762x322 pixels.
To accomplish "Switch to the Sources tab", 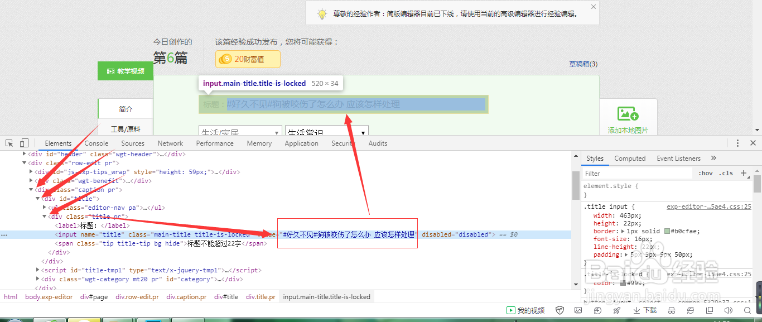I will tap(133, 143).
